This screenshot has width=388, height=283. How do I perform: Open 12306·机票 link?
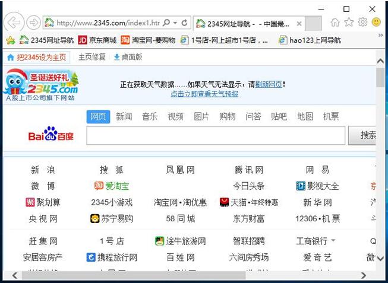[x=317, y=219]
